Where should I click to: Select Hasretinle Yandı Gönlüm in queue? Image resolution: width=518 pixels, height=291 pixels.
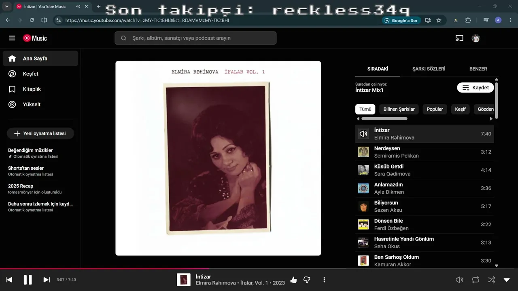[x=425, y=242]
